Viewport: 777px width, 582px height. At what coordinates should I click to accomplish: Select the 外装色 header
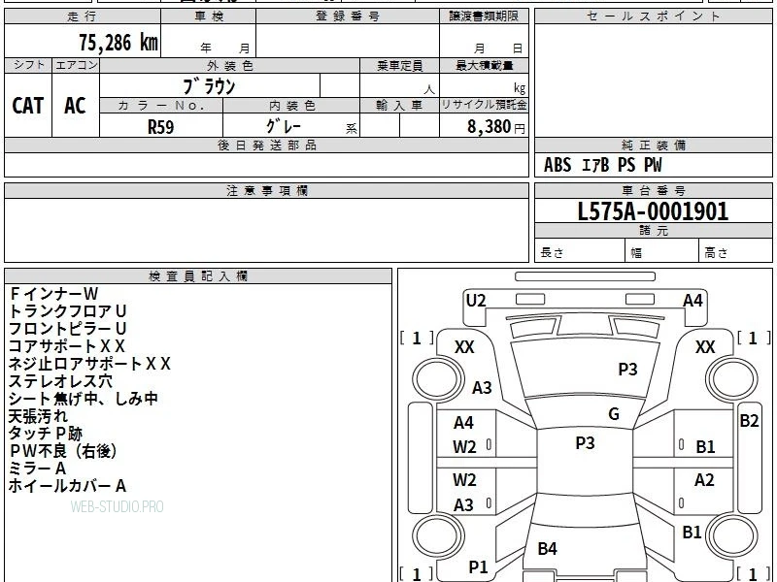pyautogui.click(x=230, y=66)
